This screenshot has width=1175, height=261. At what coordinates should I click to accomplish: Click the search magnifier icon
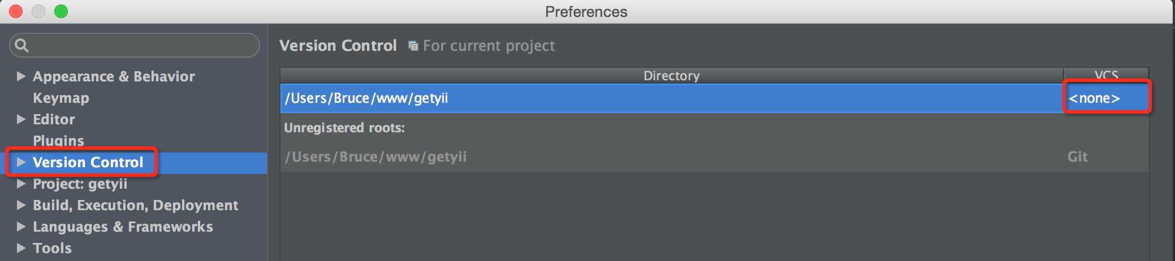(x=21, y=45)
